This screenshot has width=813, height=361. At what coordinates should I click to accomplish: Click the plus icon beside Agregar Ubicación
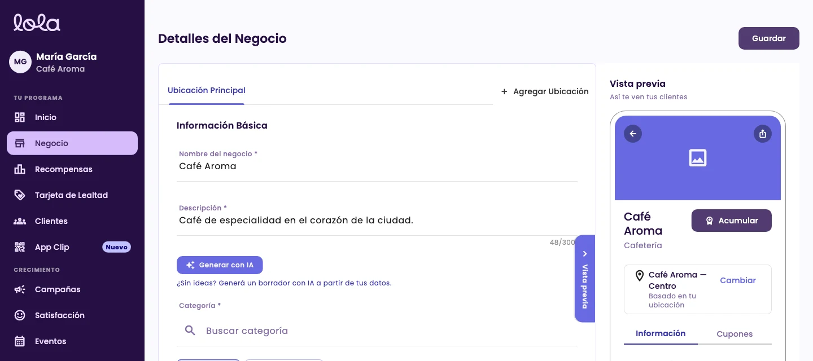click(x=504, y=91)
